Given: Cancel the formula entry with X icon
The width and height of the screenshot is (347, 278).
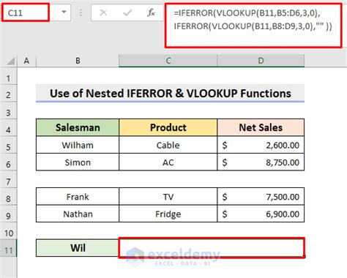Looking at the screenshot, I should pos(103,12).
